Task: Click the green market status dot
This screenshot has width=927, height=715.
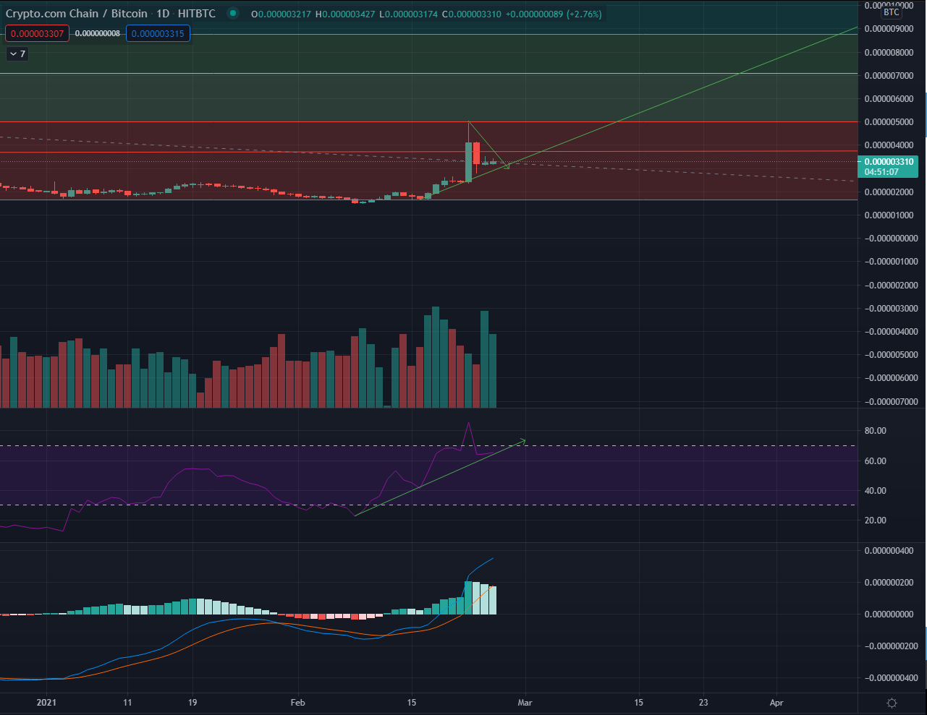Action: [232, 14]
